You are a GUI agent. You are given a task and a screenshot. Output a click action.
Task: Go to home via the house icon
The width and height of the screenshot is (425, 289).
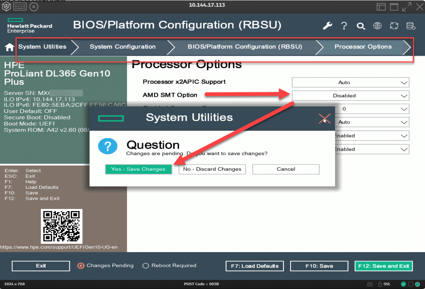9,47
